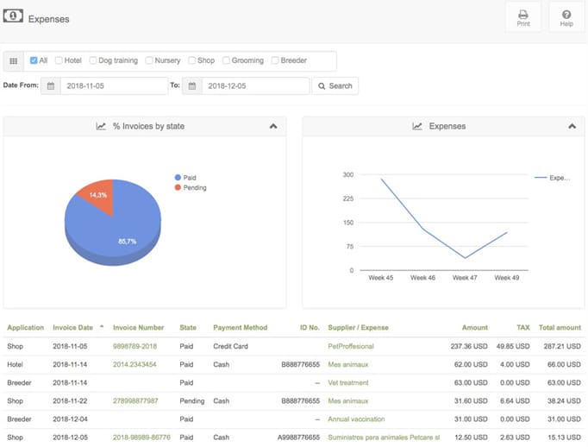Collapse the Expenses chart panel
588x447 pixels.
tap(572, 126)
